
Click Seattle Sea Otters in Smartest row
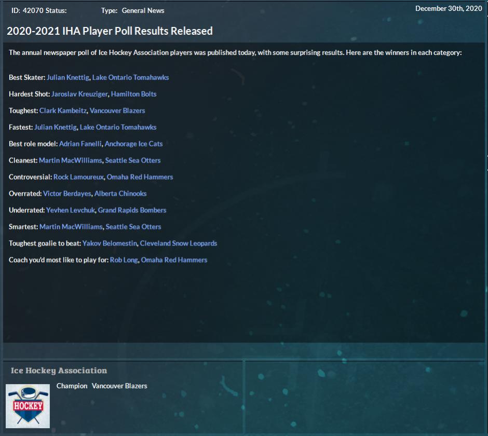point(133,227)
